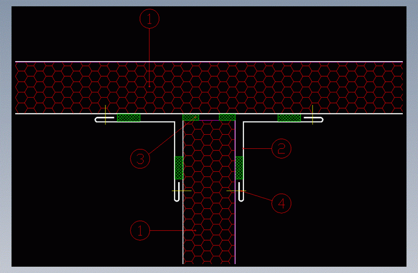Image resolution: width=418 pixels, height=273 pixels.
Task: Select green gasket at top-left of vertical panel
Action: (x=191, y=117)
